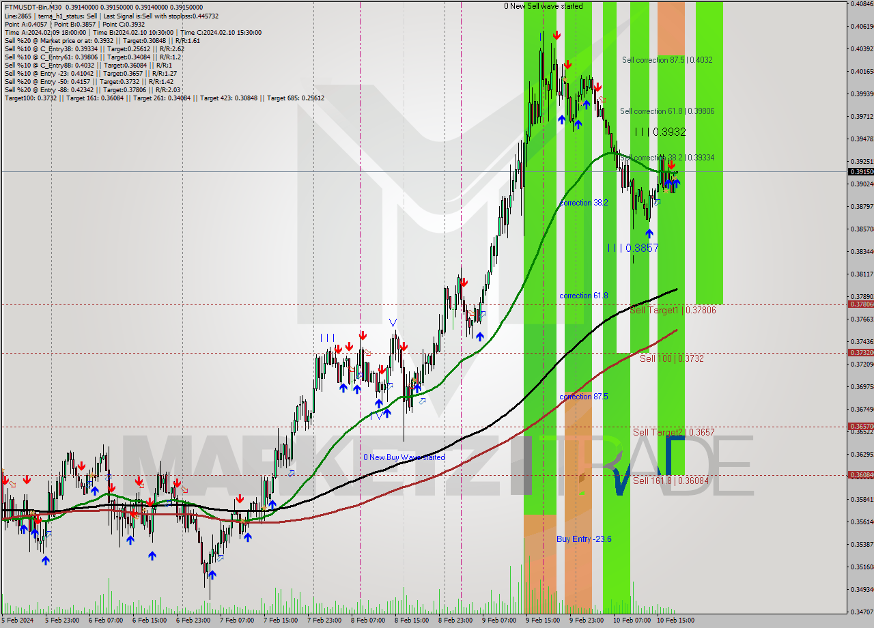Click the '7 Feb 15:00' time axis label

(x=282, y=621)
